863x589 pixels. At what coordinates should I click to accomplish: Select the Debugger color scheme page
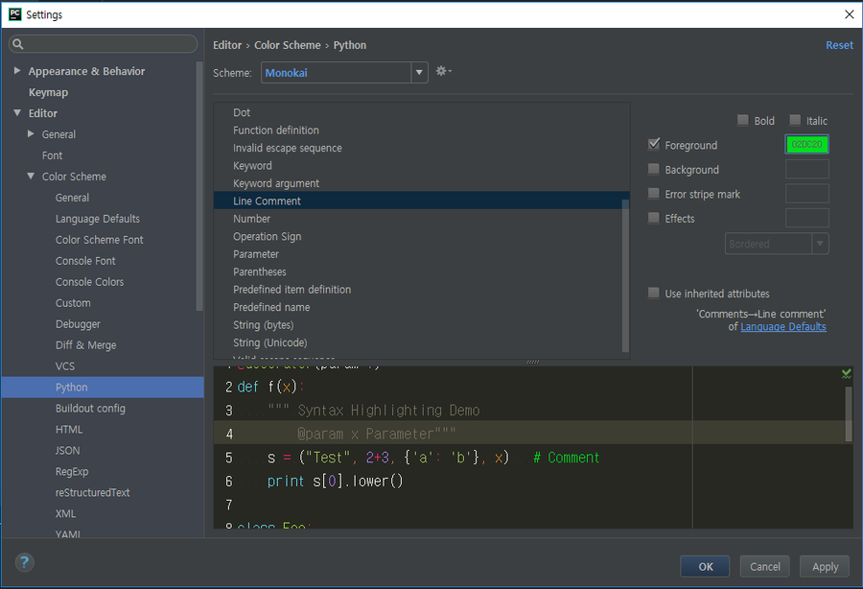click(x=78, y=323)
